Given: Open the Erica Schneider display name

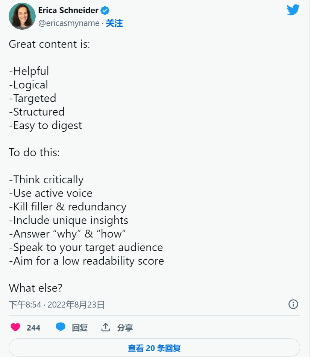Looking at the screenshot, I should tap(68, 10).
